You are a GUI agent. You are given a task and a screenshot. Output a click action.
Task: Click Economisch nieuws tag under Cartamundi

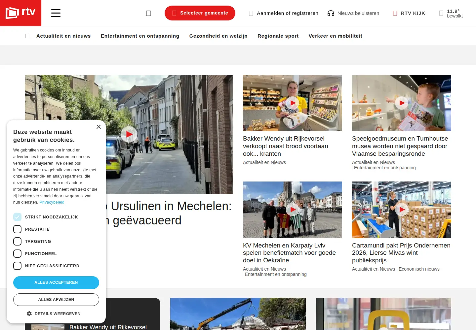coord(419,269)
